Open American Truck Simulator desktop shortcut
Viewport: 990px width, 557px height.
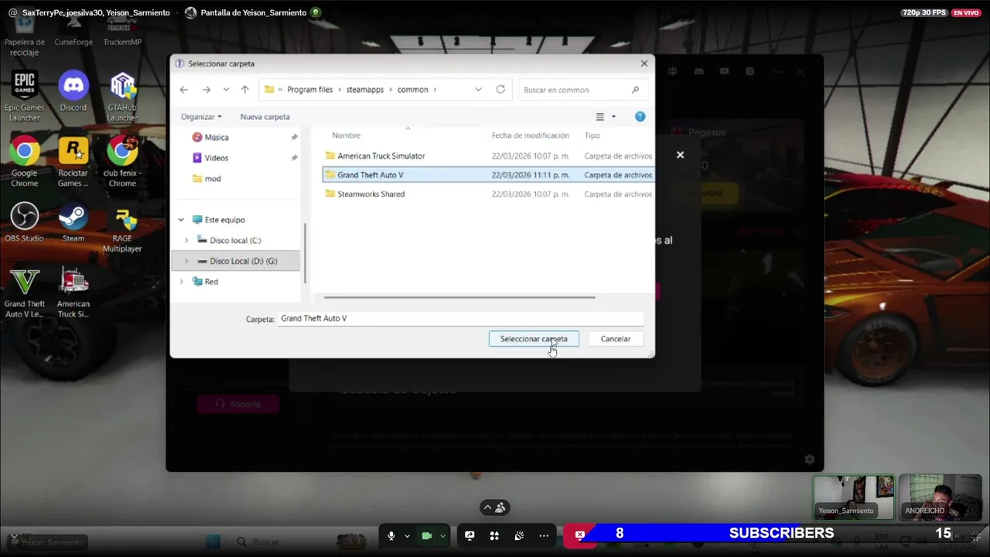point(73,292)
